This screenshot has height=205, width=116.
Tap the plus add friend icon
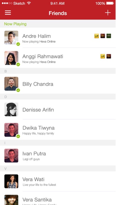coord(108,13)
